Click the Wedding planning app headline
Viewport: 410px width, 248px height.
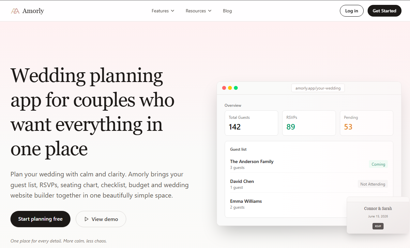(93, 112)
